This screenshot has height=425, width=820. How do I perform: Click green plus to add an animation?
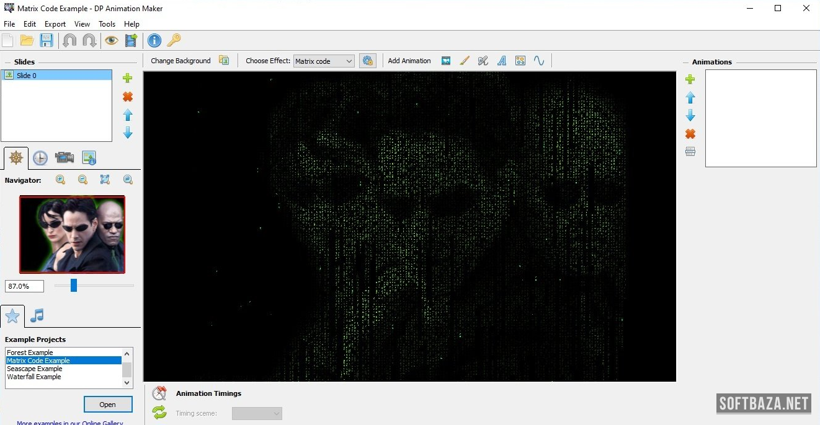pyautogui.click(x=690, y=79)
